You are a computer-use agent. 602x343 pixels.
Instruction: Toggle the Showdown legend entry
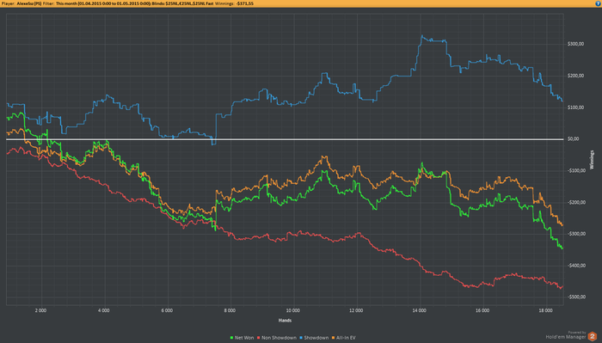click(x=314, y=338)
